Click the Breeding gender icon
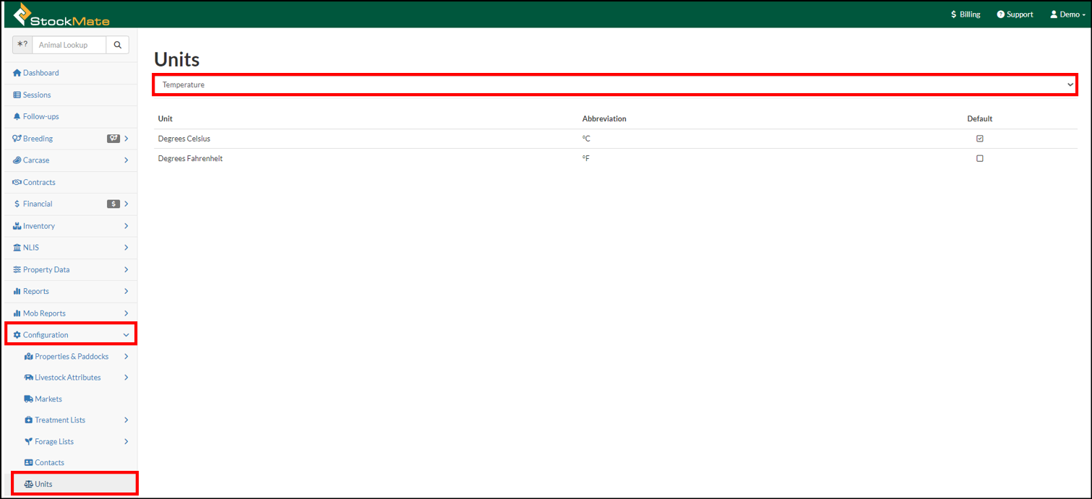Image resolution: width=1092 pixels, height=499 pixels. (17, 139)
